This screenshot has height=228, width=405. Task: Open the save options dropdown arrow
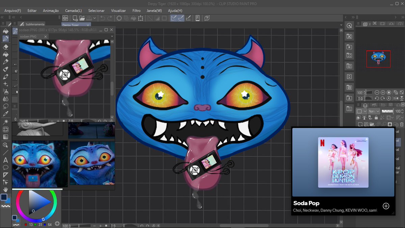click(95, 18)
